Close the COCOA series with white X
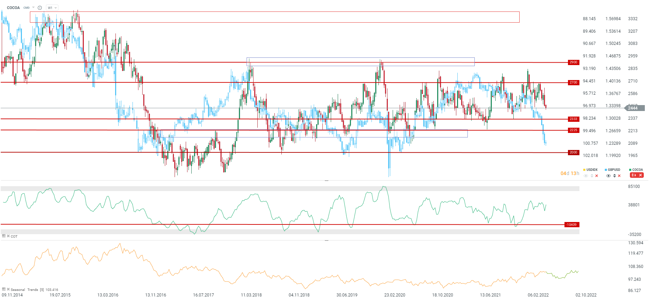The width and height of the screenshot is (649, 301). pos(640,175)
